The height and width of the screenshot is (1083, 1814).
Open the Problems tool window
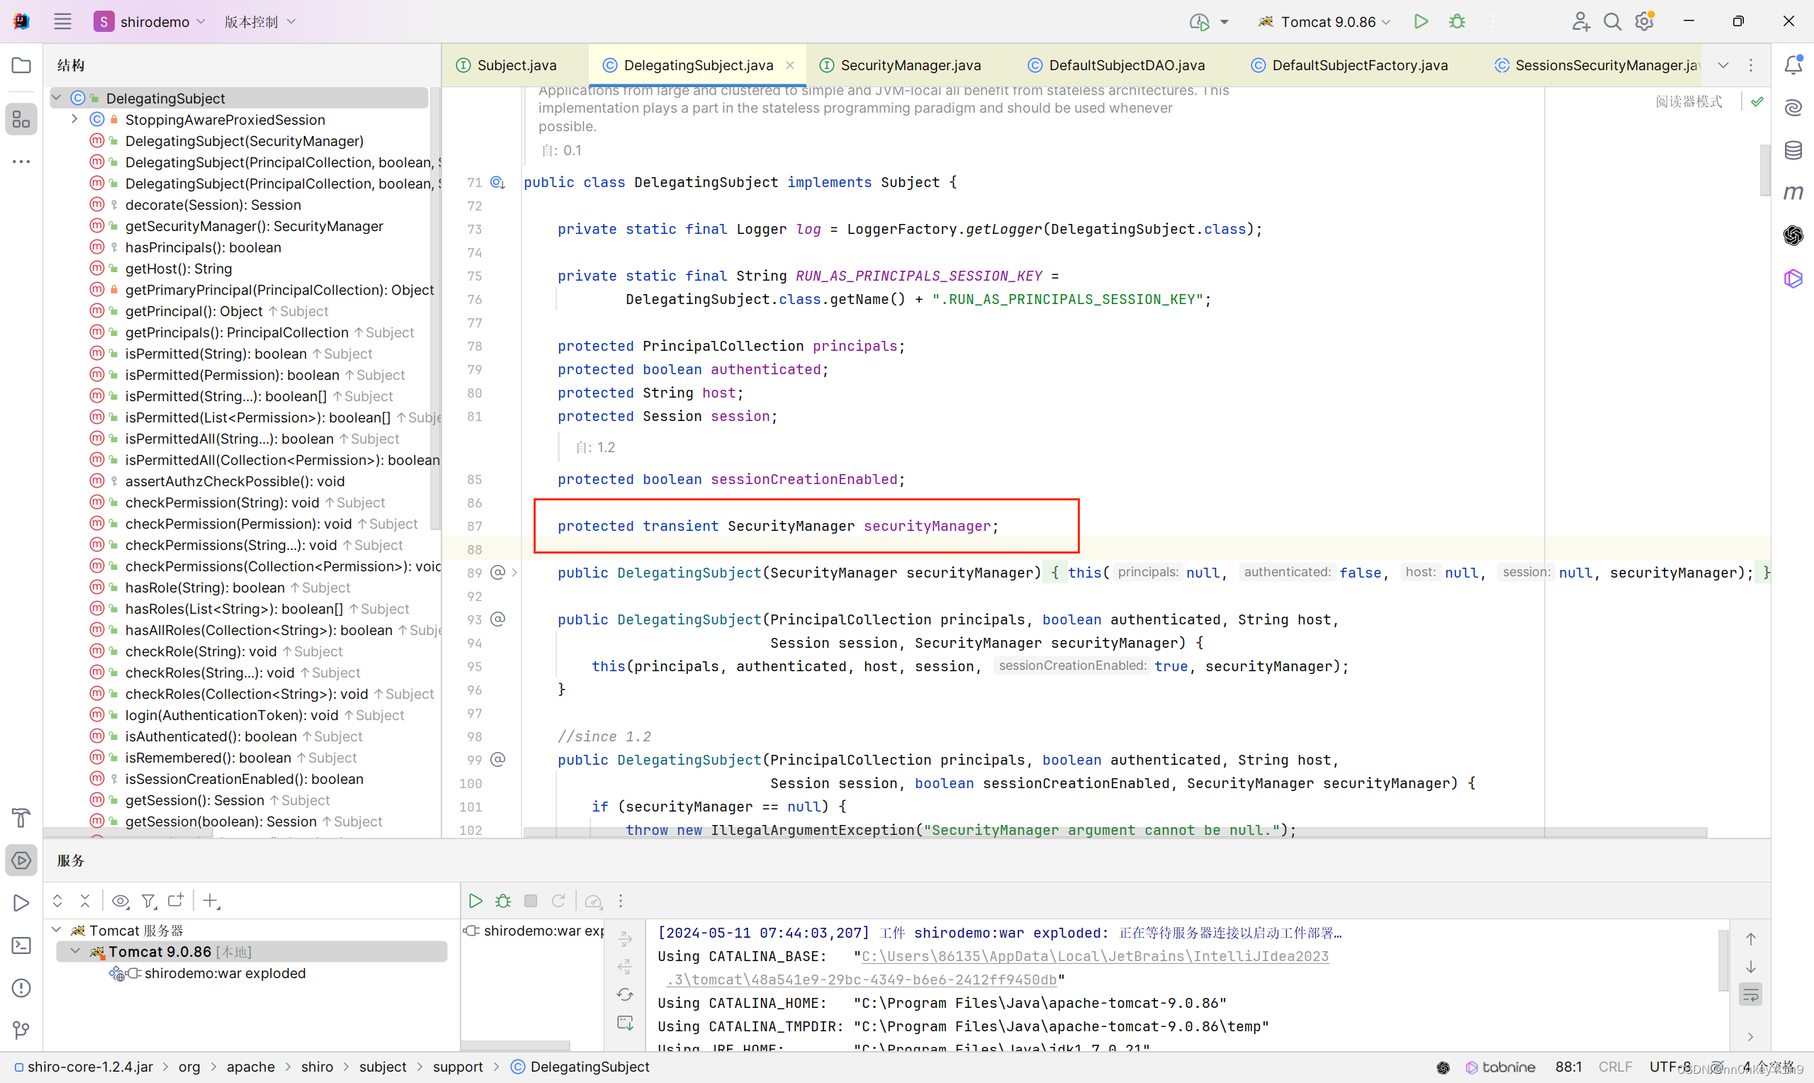[21, 987]
